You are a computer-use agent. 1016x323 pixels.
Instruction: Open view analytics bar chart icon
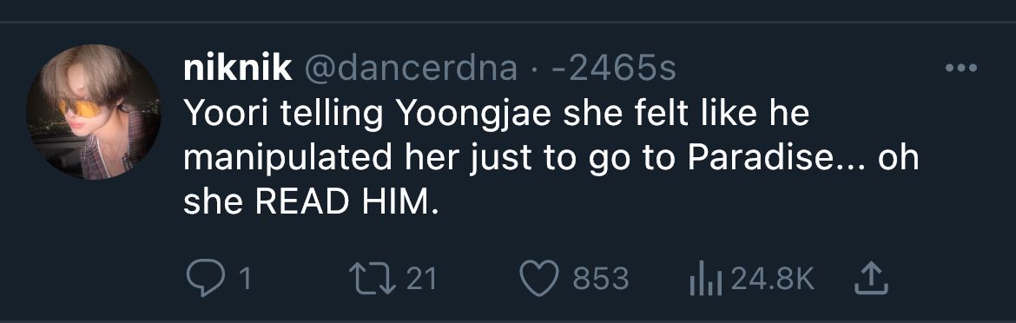pos(706,280)
